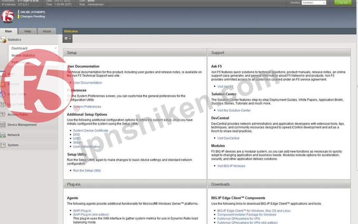
Task: Click the ONLINE (STANDBY) status text
Action: pos(33,12)
